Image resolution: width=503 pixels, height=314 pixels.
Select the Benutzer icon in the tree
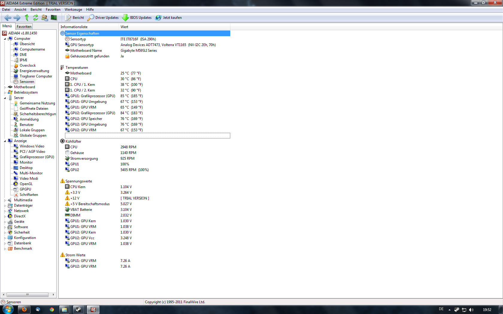(16, 125)
